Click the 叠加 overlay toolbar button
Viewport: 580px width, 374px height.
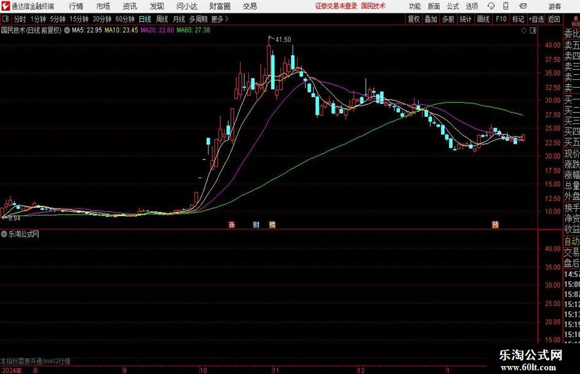[431, 19]
